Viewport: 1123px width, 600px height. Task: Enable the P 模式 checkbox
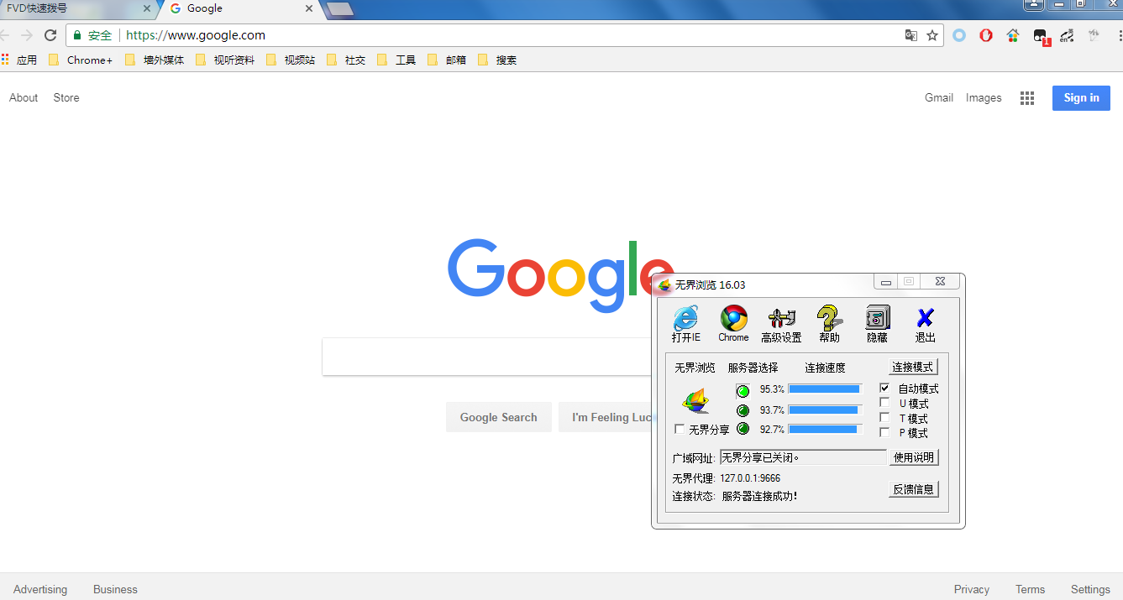click(x=884, y=432)
